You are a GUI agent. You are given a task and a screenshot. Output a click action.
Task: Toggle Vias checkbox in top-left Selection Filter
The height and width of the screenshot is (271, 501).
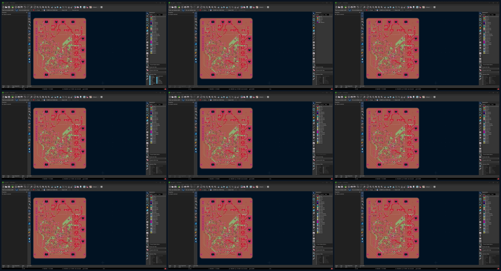[157, 79]
